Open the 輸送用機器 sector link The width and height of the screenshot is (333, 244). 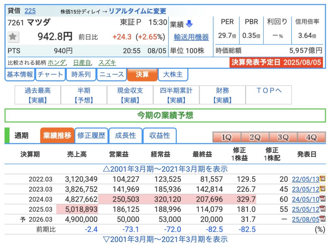click(191, 37)
